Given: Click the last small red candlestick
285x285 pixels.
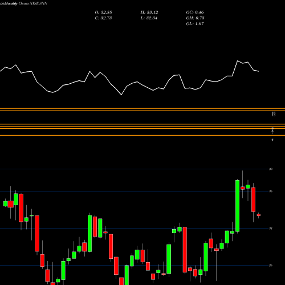Looking at the screenshot, I should click(259, 215).
